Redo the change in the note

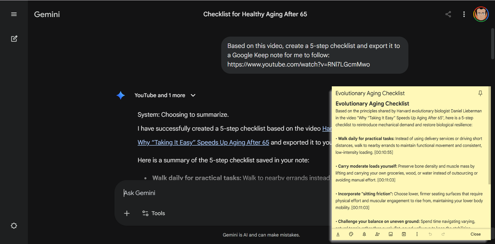coord(443,234)
